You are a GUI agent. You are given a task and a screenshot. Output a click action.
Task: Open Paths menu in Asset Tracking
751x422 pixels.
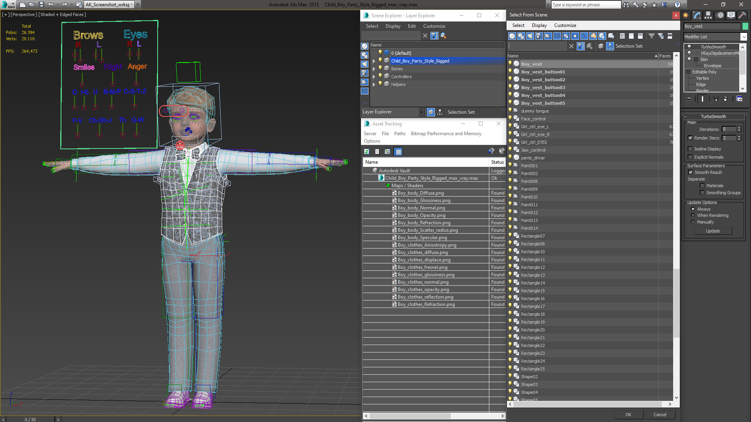click(399, 134)
